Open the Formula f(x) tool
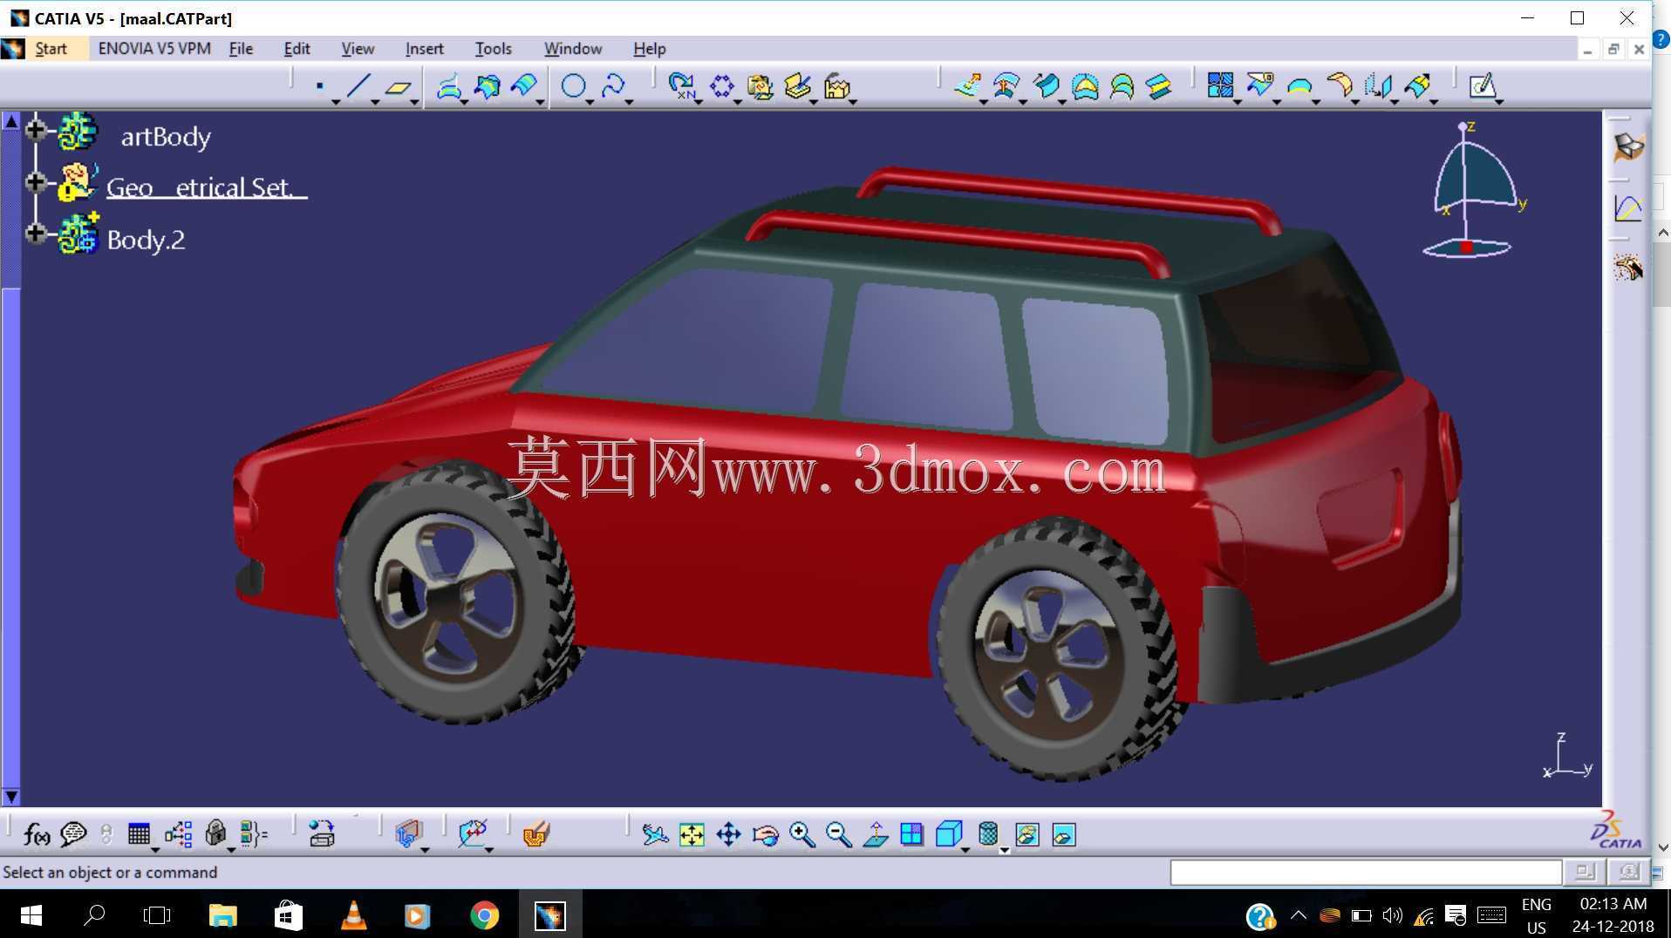This screenshot has width=1671, height=938. 36,834
